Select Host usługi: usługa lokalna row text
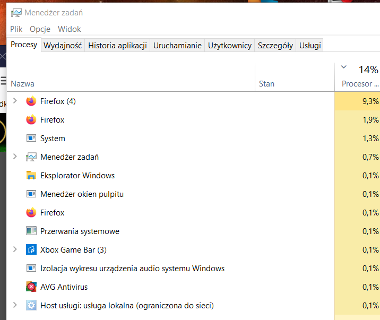The width and height of the screenshot is (380, 320). [127, 306]
